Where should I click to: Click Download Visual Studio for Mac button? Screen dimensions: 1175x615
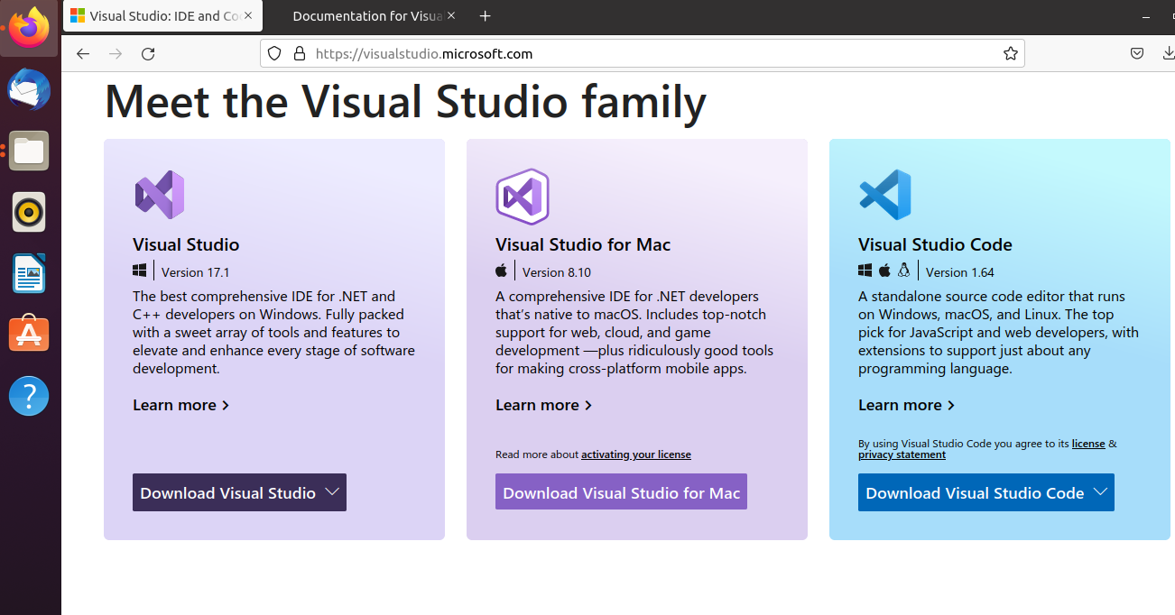pyautogui.click(x=621, y=492)
